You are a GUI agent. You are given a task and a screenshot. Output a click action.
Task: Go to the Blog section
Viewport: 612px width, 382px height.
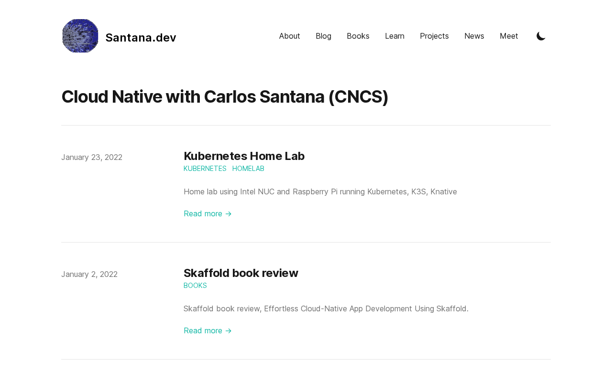(x=323, y=36)
